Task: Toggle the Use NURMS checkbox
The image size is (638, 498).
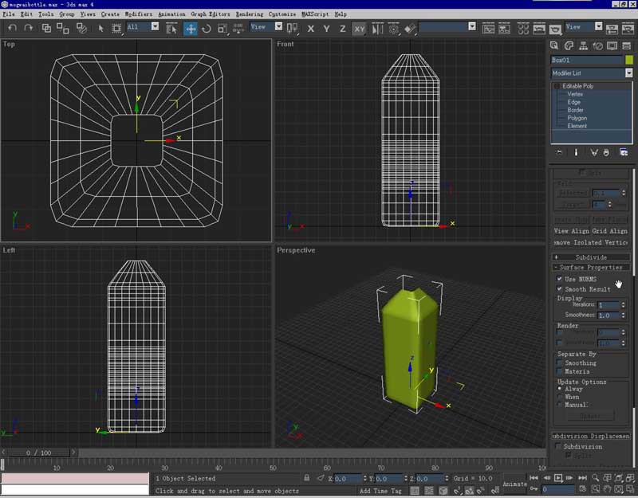Action: coord(560,279)
